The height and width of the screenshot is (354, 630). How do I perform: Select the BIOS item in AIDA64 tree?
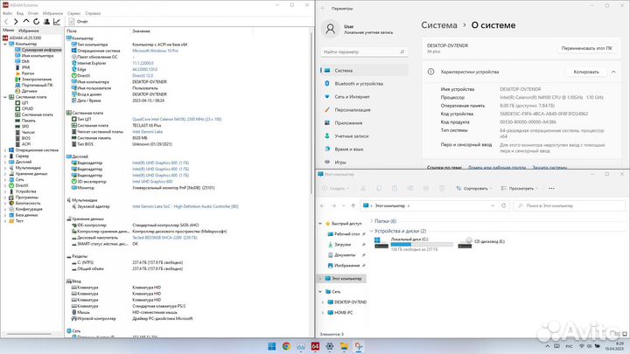tap(23, 138)
